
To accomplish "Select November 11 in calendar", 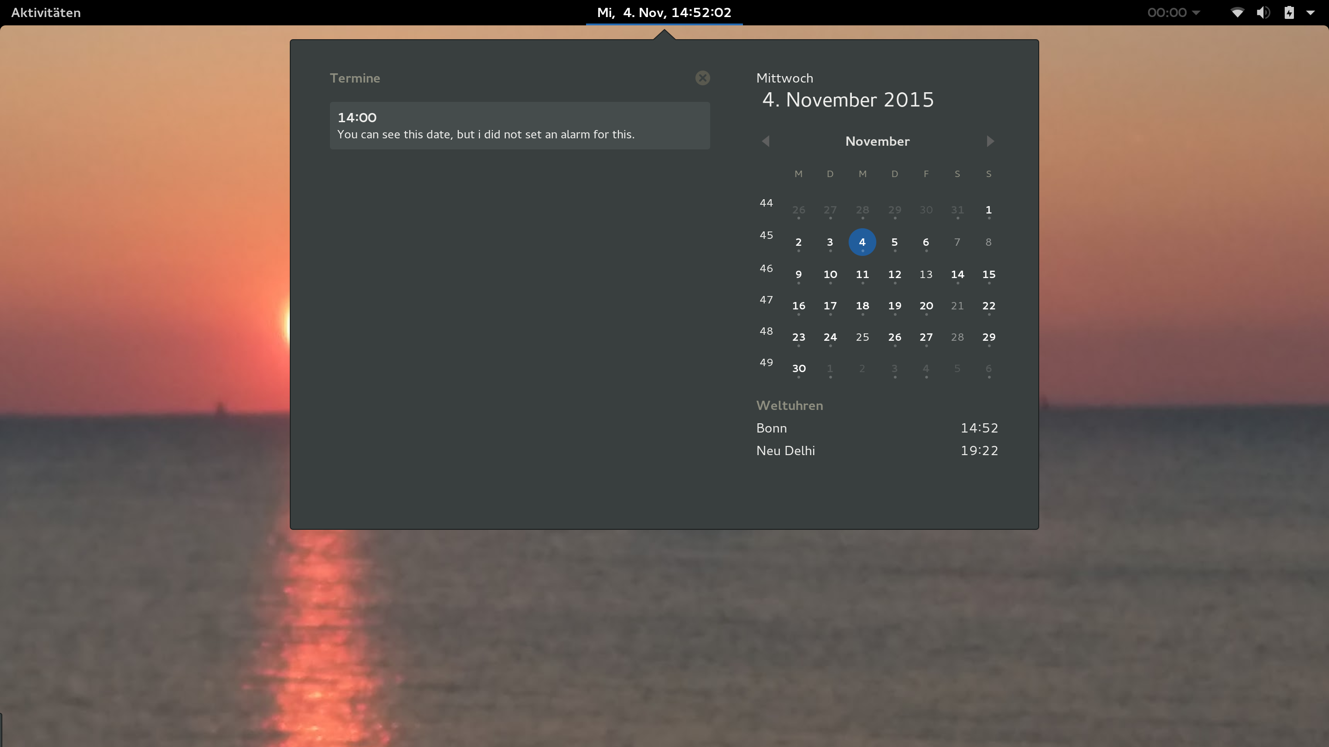I will pos(862,274).
